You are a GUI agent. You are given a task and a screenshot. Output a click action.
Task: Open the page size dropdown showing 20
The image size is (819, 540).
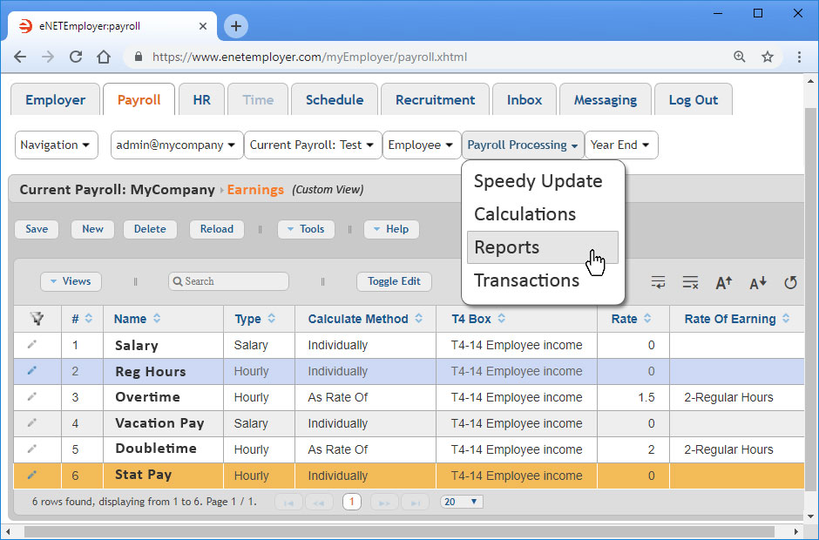click(x=461, y=501)
